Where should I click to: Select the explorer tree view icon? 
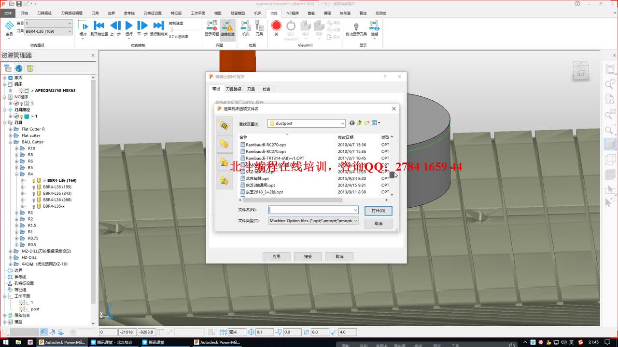[8, 68]
